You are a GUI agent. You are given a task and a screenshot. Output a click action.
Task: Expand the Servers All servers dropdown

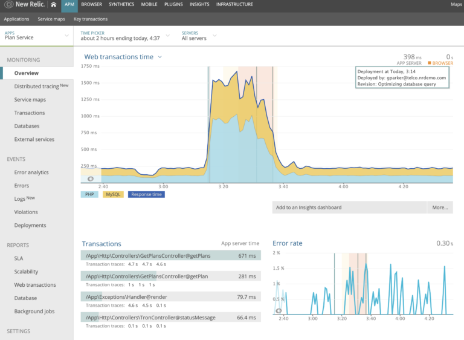click(x=199, y=35)
